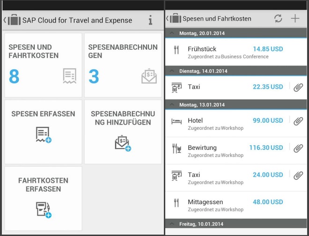Open Spesen und Fahrtkosten tile

point(43,64)
